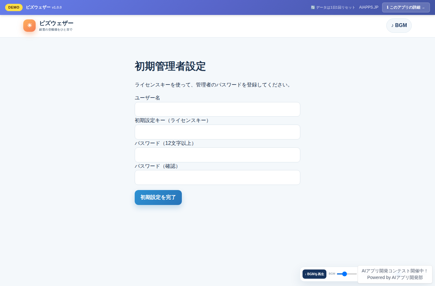The image size is (435, 286).
Task: Click the ビズウェザー brand name in header
Action: point(56,23)
